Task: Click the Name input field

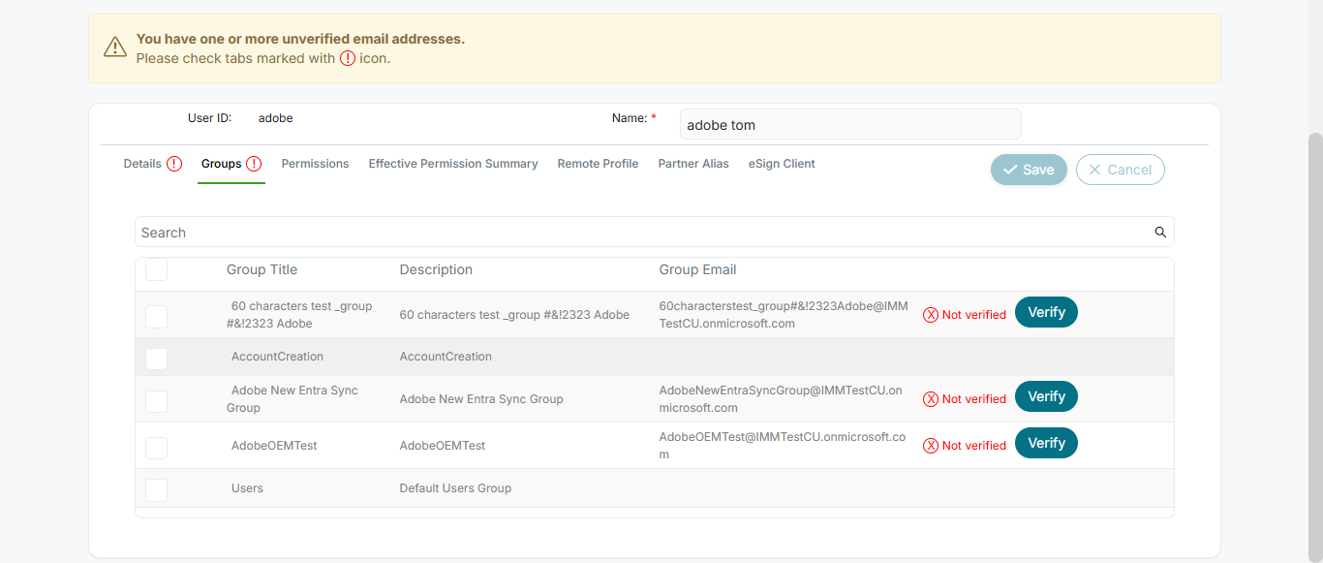Action: pos(849,125)
